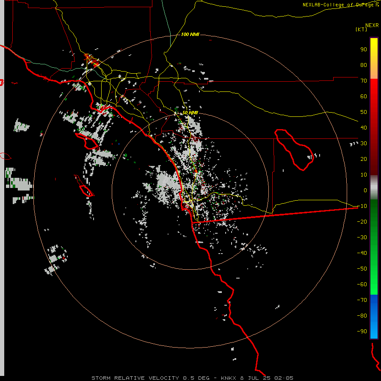381x381 pixels.
Task: Click the blue bottom segment of color bar
Action: coord(374,317)
